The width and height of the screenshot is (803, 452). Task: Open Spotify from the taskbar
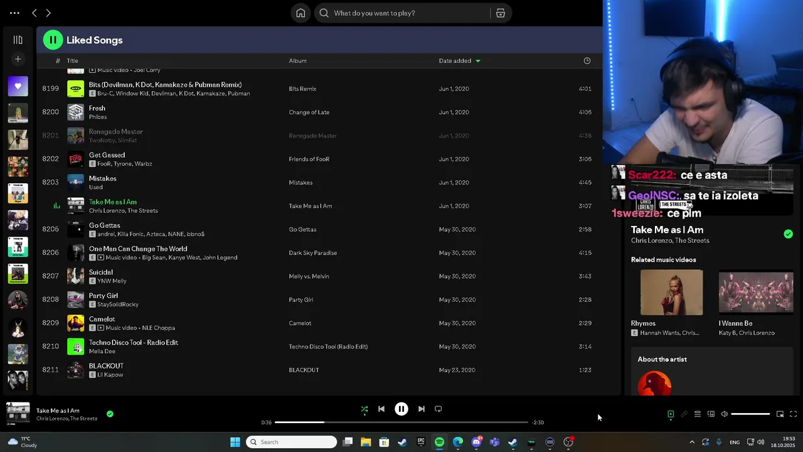tap(439, 442)
